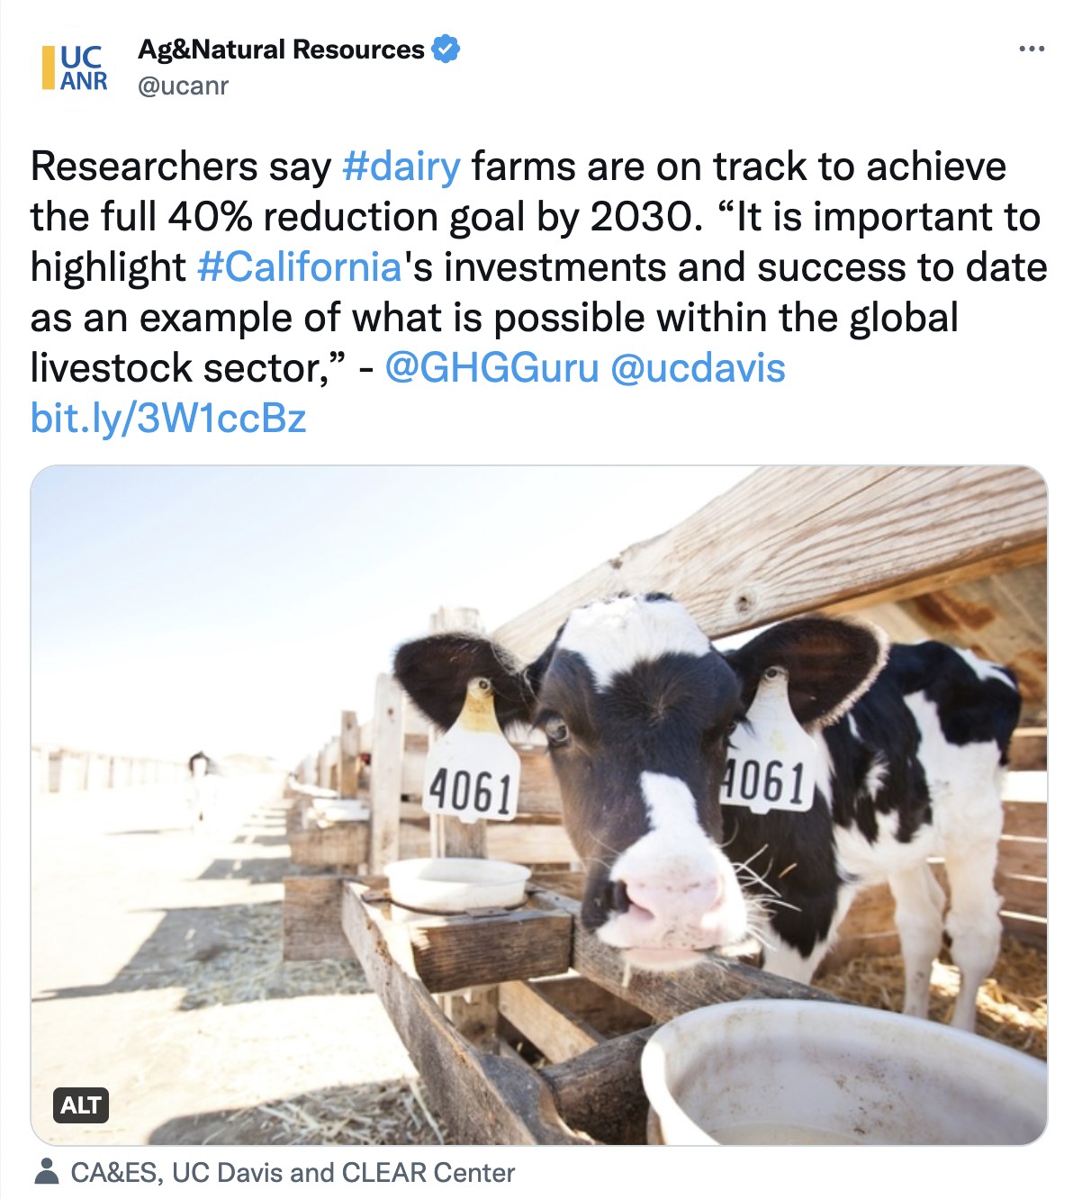This screenshot has width=1073, height=1199.
Task: Show image description via ALT badge
Action: tap(81, 1104)
